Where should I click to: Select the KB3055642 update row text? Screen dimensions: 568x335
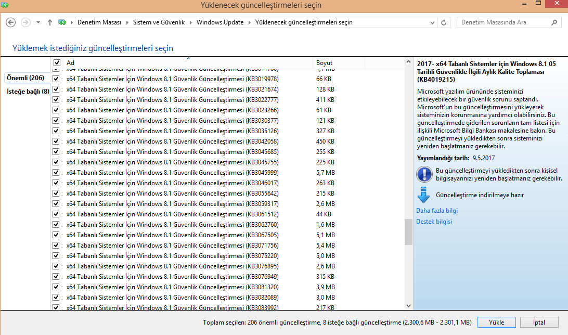click(173, 194)
